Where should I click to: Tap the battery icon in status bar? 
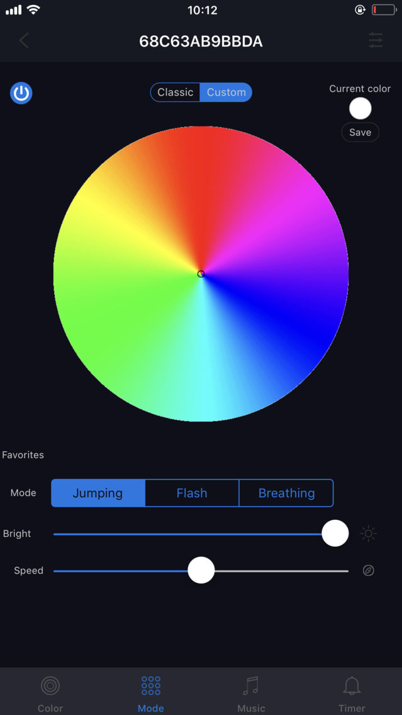coord(384,9)
